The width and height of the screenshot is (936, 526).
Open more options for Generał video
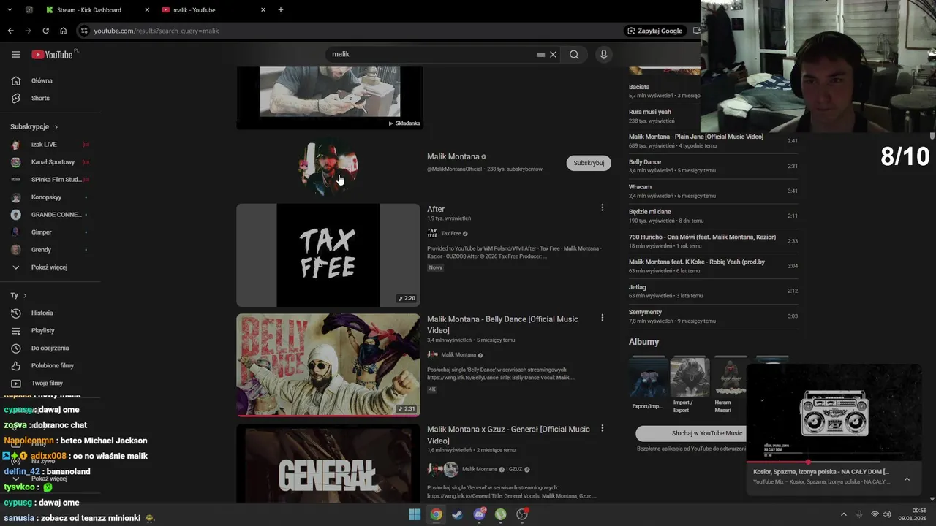click(602, 428)
